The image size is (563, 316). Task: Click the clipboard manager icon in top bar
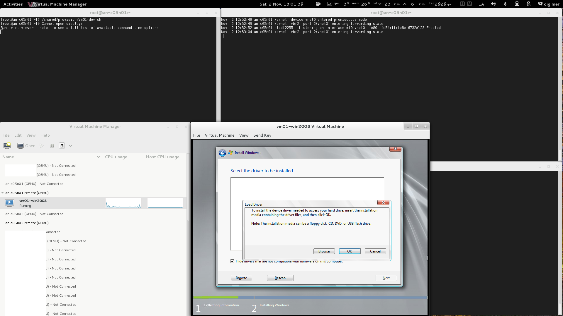pos(528,4)
